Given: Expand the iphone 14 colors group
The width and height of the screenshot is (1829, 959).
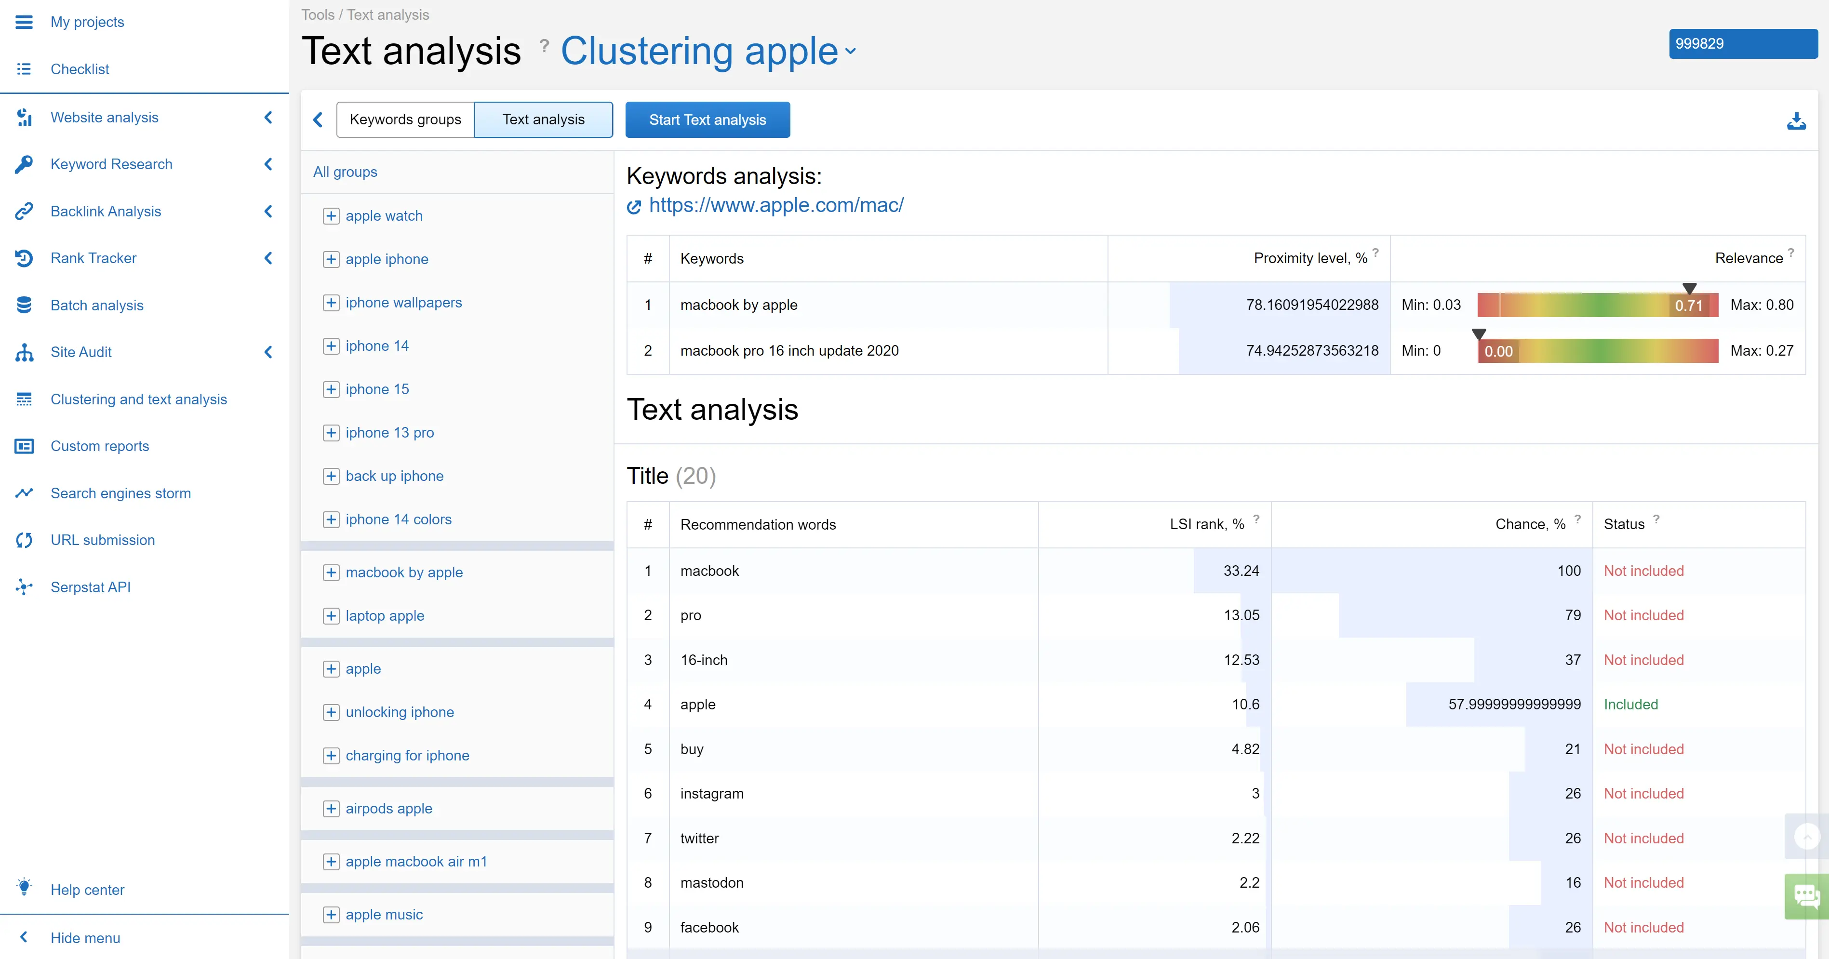Looking at the screenshot, I should [x=331, y=519].
